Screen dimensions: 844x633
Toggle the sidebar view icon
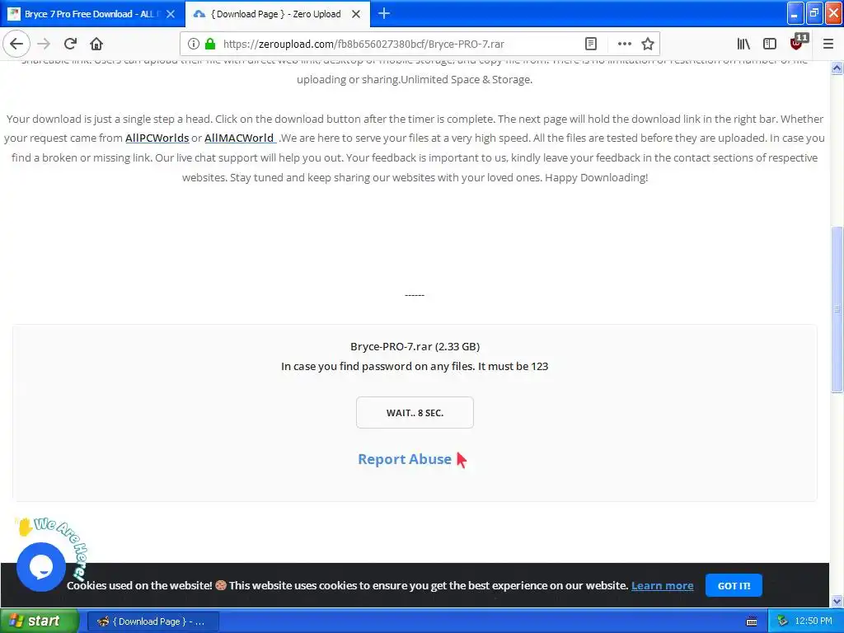[x=770, y=44]
